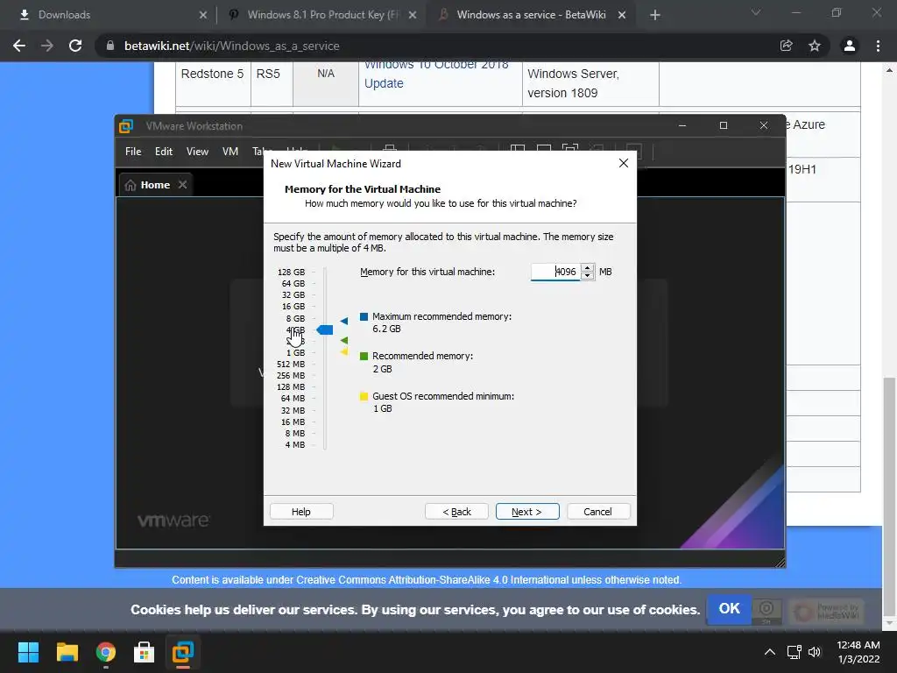Viewport: 897px width, 673px height.
Task: Close the New Virtual Machine Wizard dialog
Action: click(x=624, y=164)
